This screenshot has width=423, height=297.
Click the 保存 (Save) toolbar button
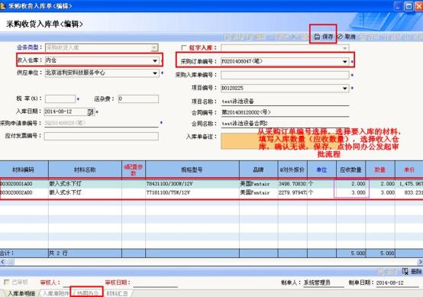click(x=324, y=37)
